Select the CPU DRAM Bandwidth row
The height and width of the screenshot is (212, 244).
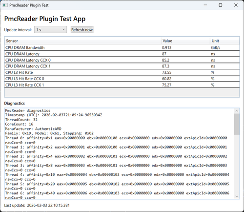[x=122, y=47]
